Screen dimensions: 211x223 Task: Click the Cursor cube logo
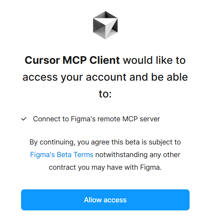coord(105,25)
